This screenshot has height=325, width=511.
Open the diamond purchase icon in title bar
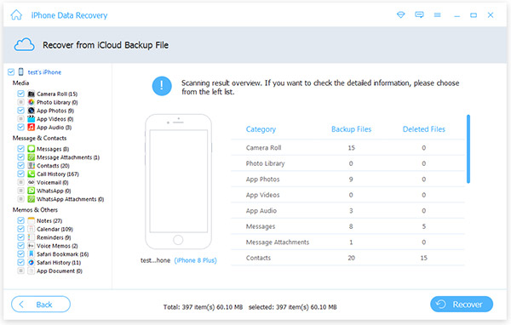point(401,15)
